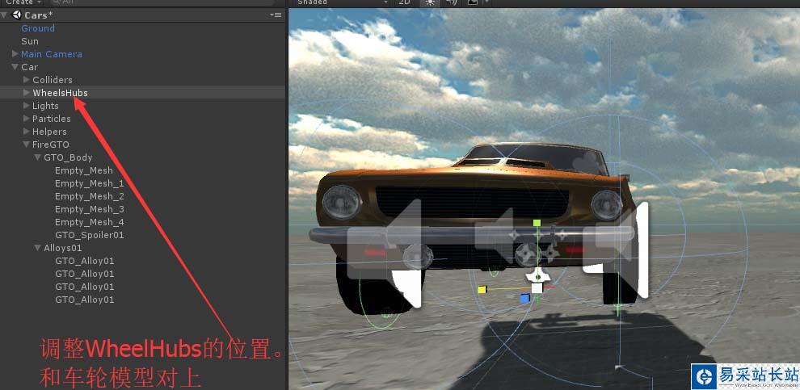Select the Empty_Mesh_4 object

click(x=89, y=222)
